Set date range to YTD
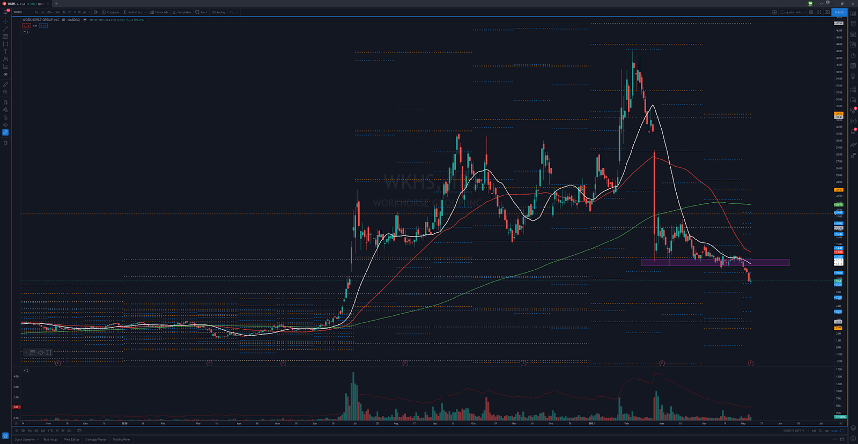Viewport: 858px width, 444px height. click(x=50, y=431)
